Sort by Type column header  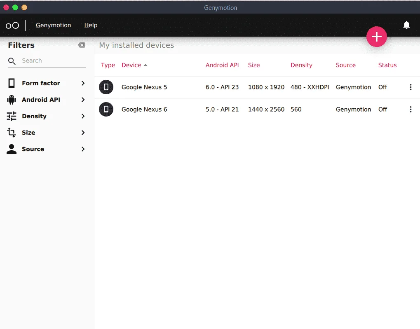click(108, 65)
